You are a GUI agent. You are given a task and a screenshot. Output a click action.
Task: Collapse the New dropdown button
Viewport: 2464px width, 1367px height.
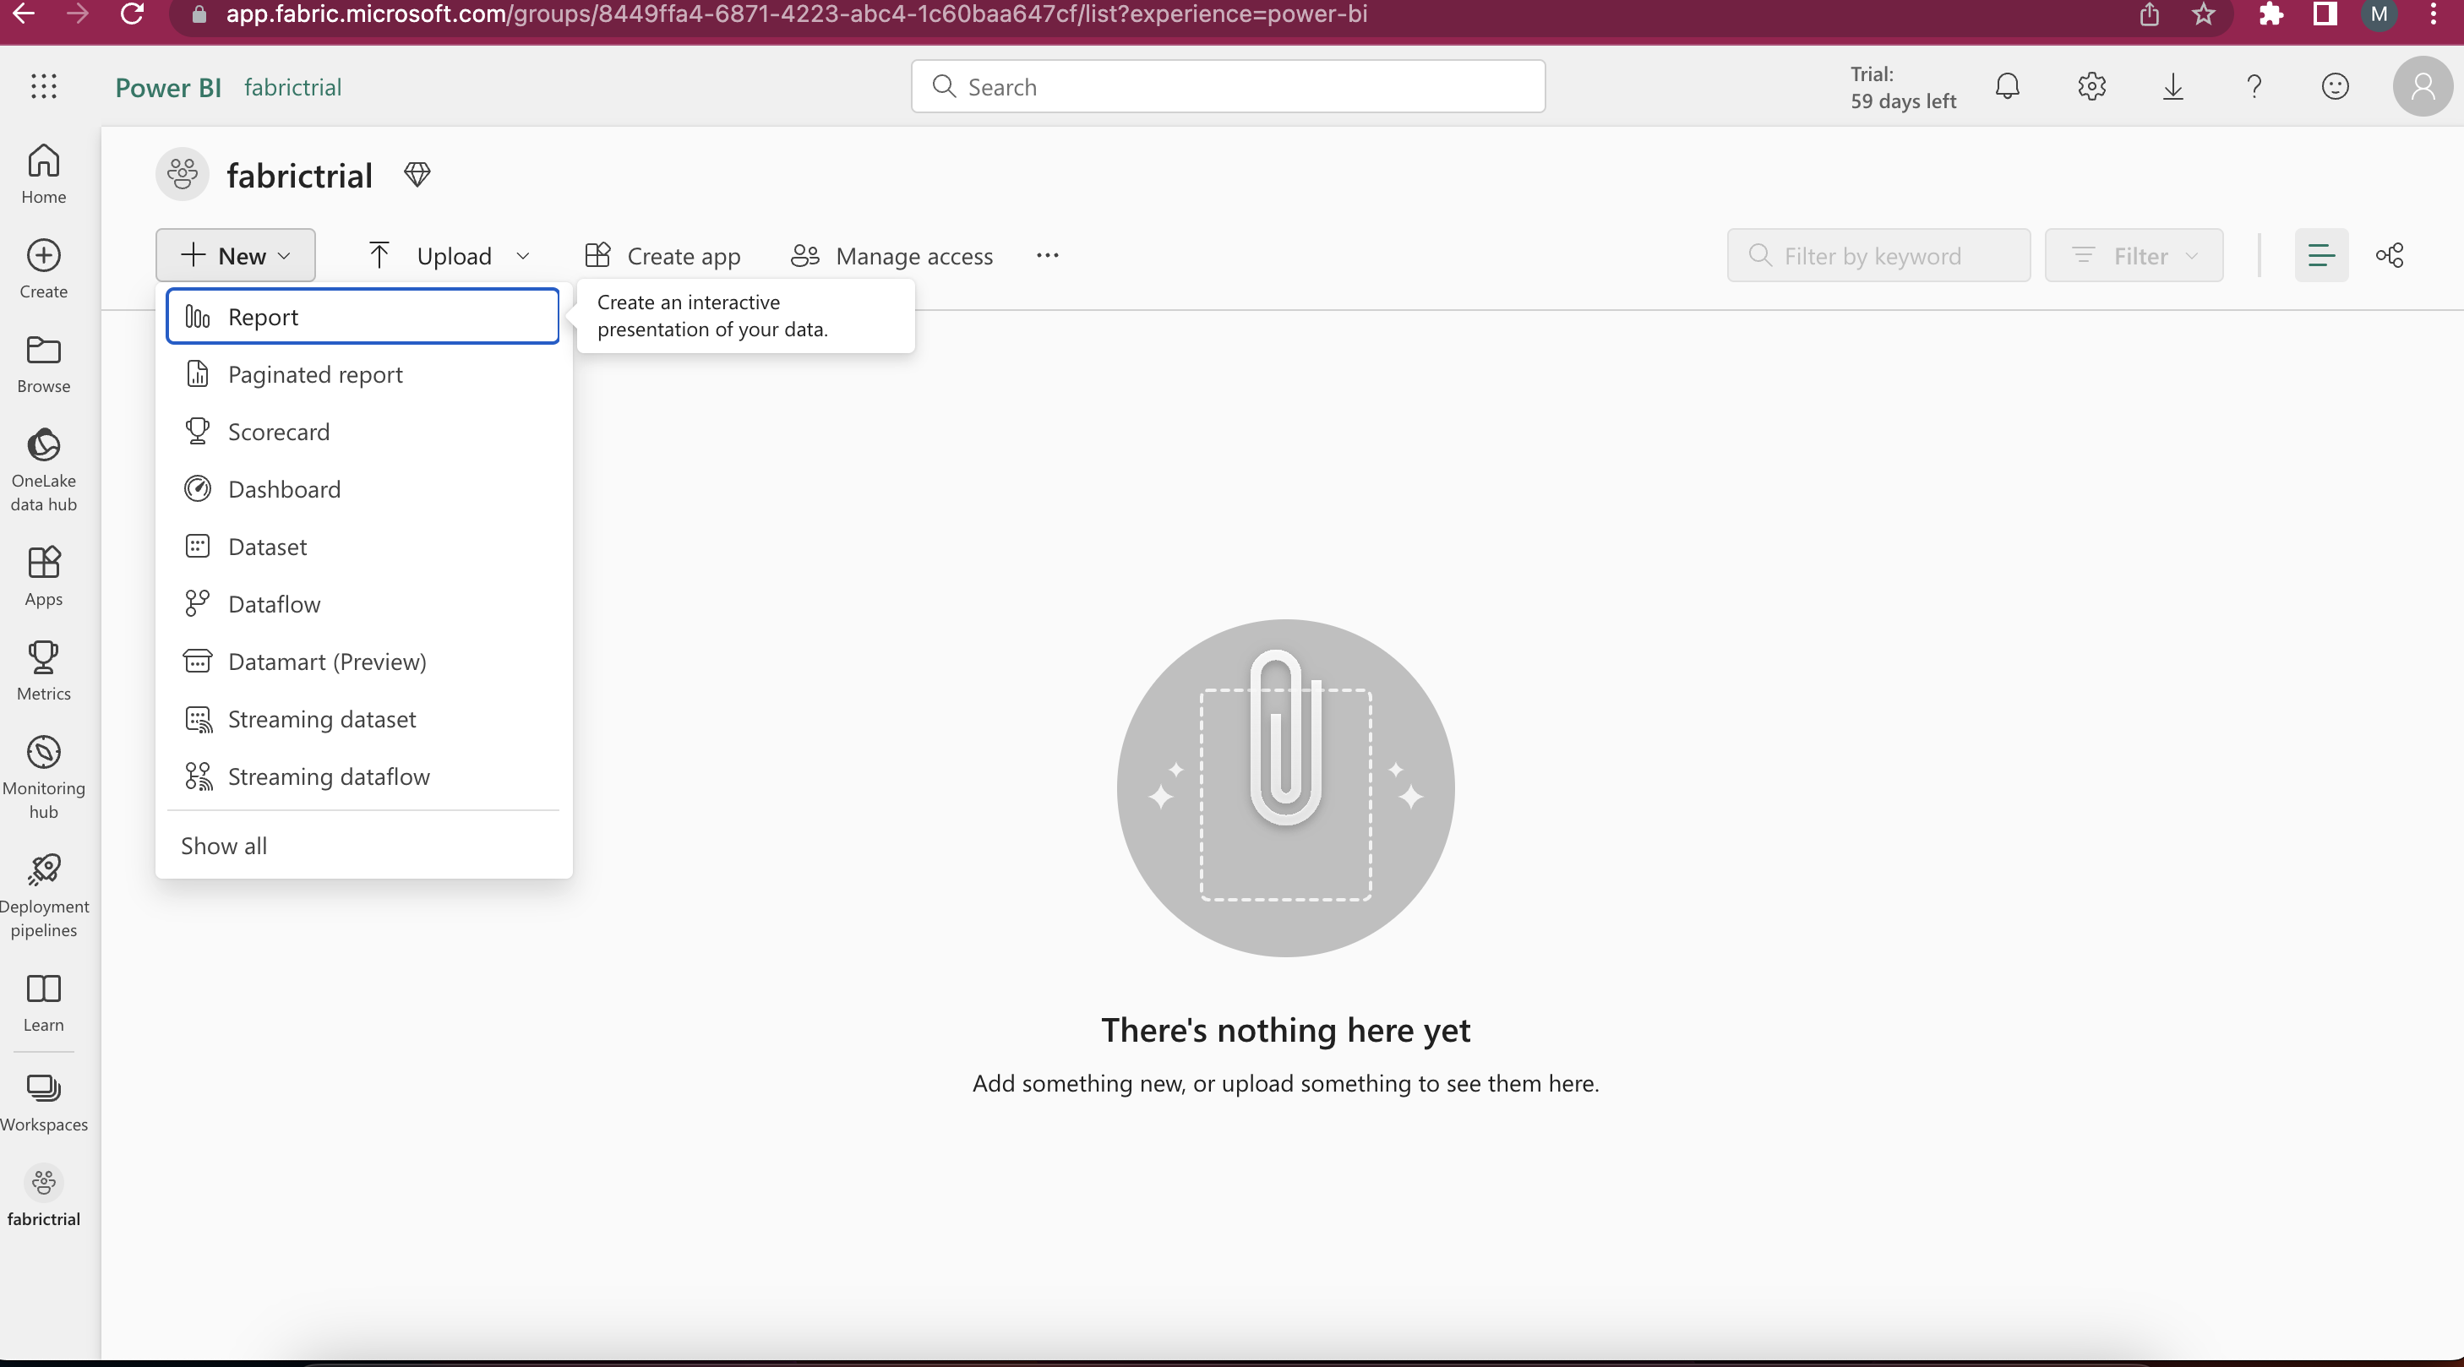(x=235, y=255)
